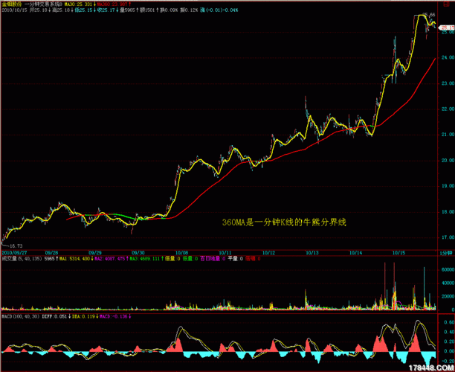
Task: Click the 60000 volume axis label
Action: (448, 270)
